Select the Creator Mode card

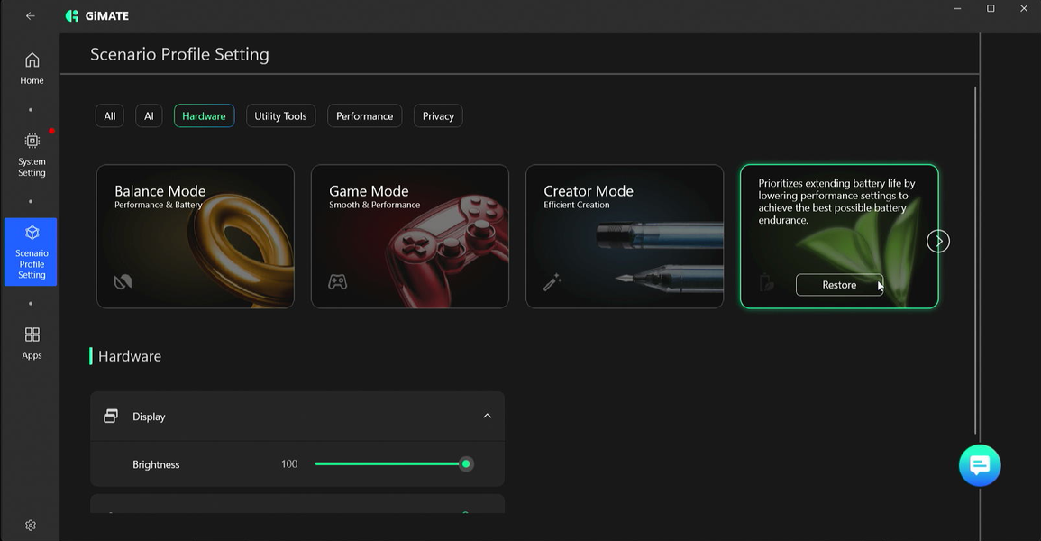624,236
